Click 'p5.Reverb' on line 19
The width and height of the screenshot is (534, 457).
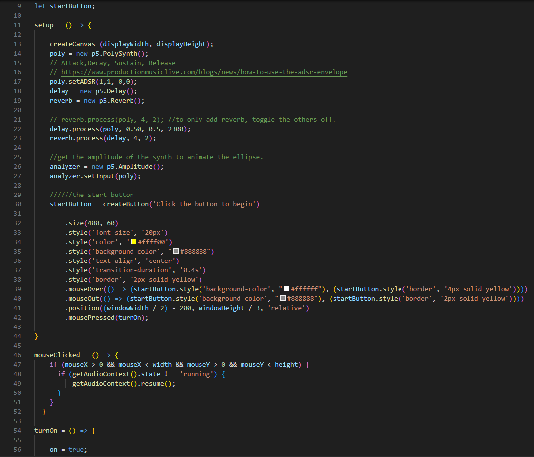point(117,101)
